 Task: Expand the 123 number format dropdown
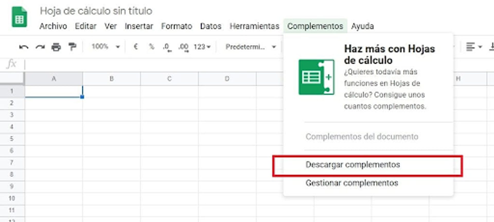[202, 47]
